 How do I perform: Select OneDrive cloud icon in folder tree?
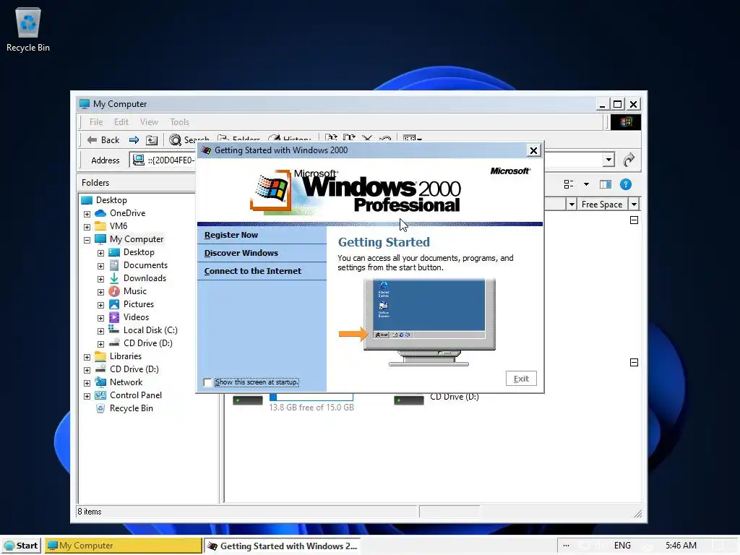100,213
